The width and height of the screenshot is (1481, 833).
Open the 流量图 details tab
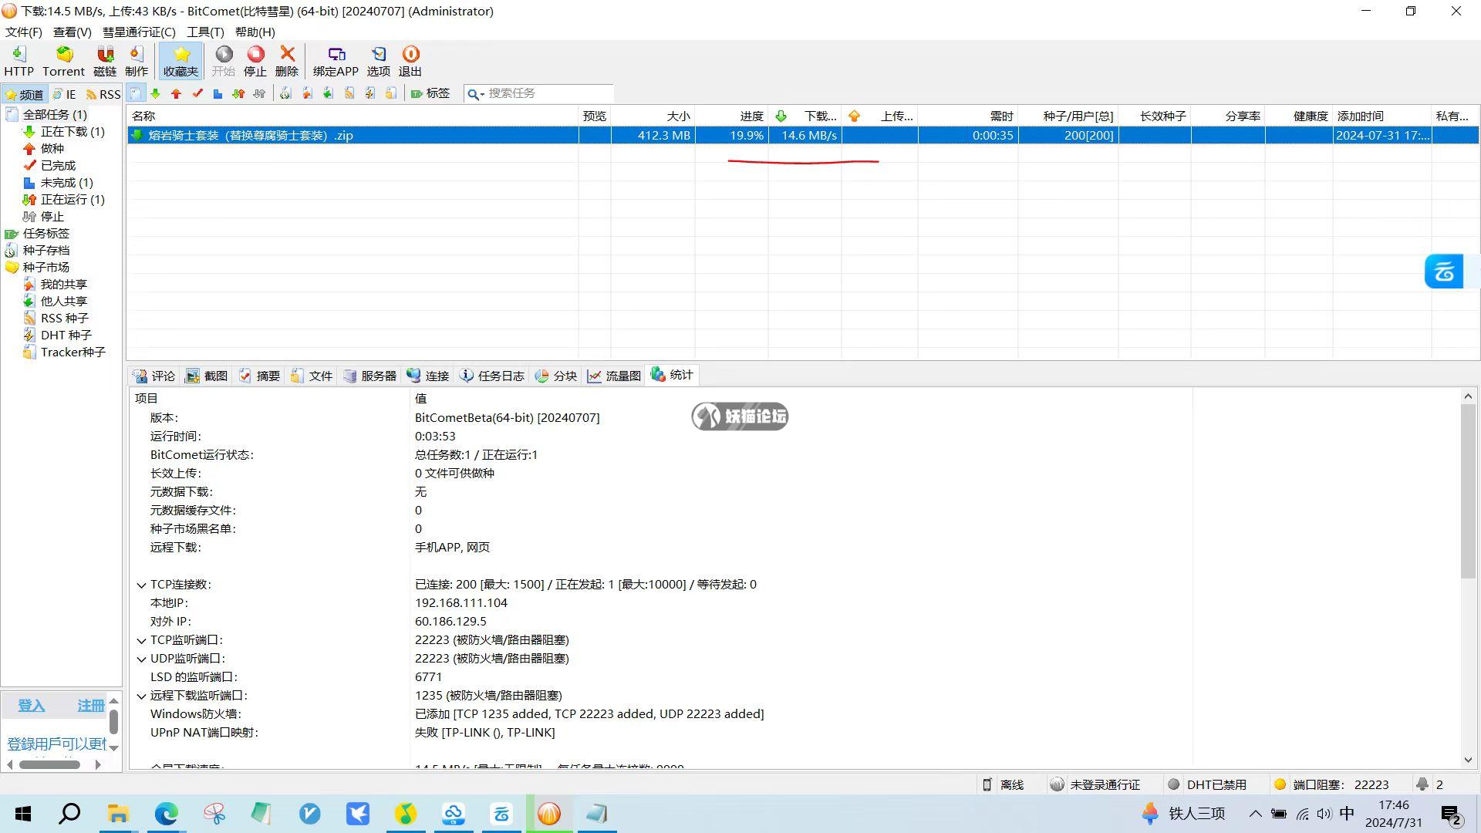[615, 376]
